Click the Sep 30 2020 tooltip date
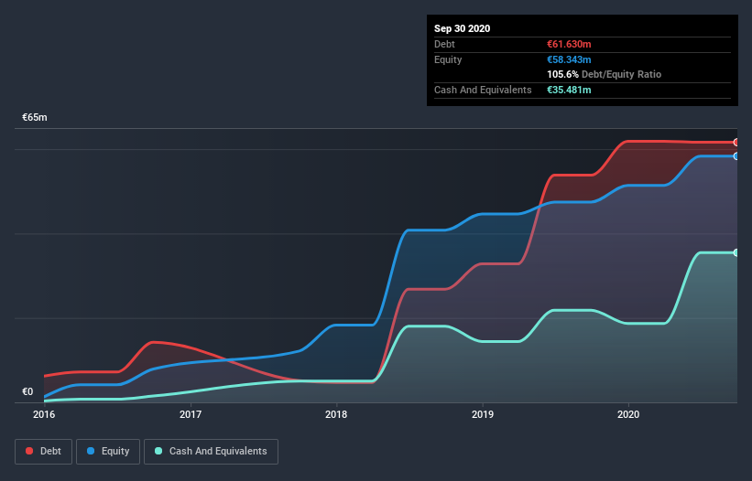 point(462,28)
